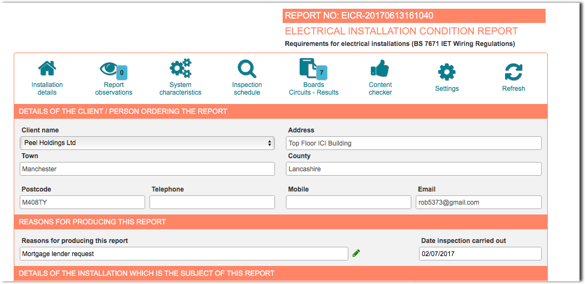Image resolution: width=585 pixels, height=284 pixels.
Task: Click the Details of the Installation section header
Action: 280,273
